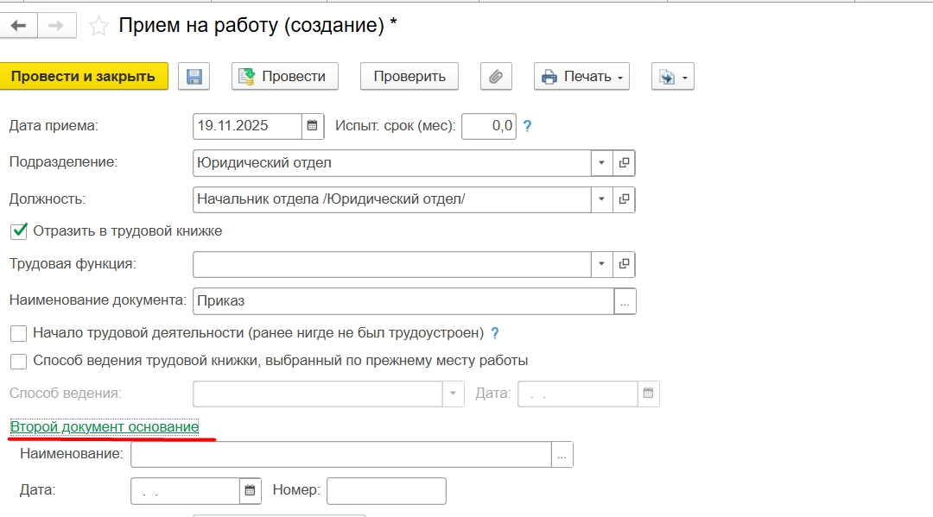Expand the Подразделение dropdown arrow

(600, 162)
